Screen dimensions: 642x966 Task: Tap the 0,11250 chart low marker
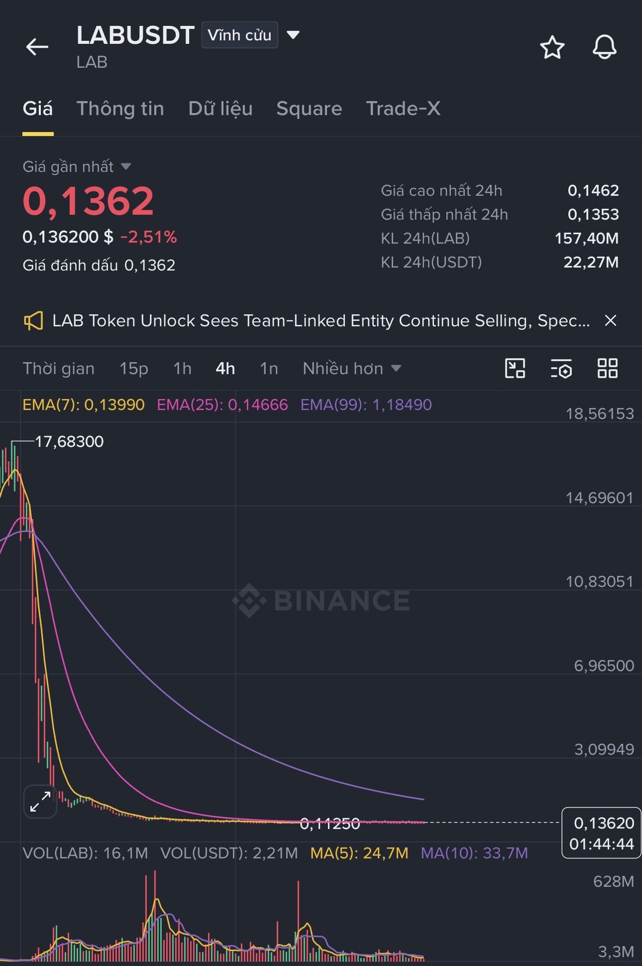tap(330, 824)
